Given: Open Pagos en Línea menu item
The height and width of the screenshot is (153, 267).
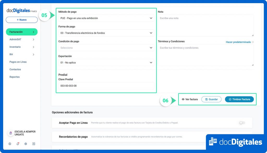Looking at the screenshot, I should coord(18,62).
